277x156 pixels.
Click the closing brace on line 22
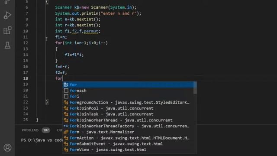click(x=47, y=102)
